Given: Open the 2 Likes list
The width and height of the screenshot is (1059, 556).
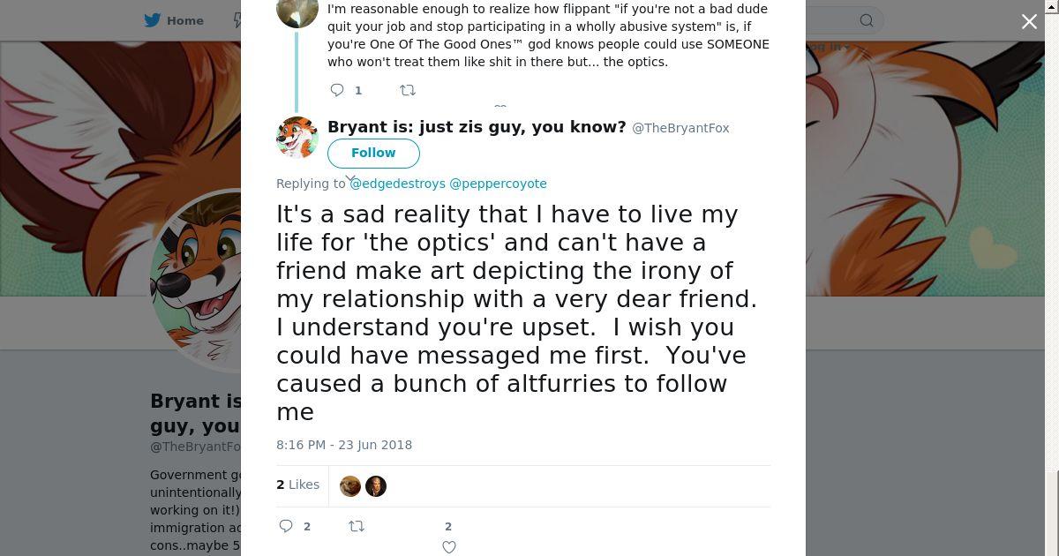Looking at the screenshot, I should coord(298,485).
